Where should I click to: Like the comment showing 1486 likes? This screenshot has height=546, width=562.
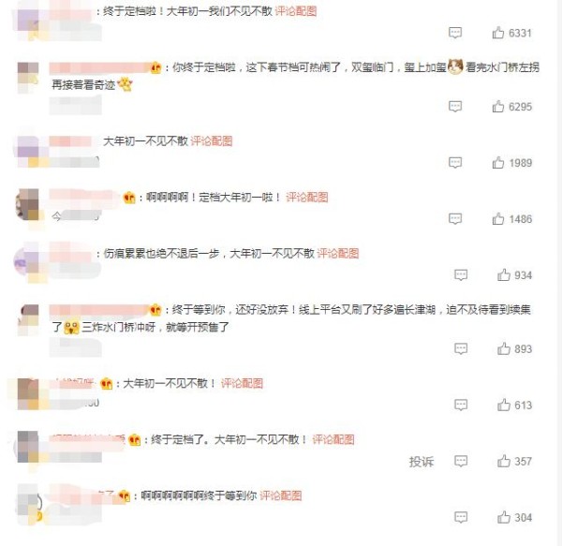(498, 218)
